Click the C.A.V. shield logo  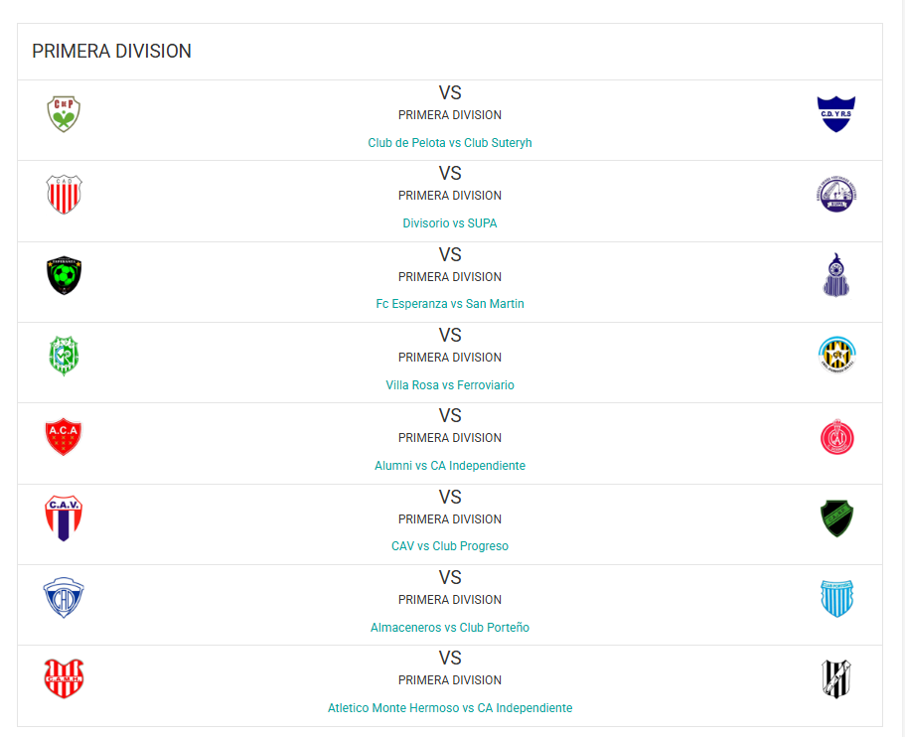coord(64,517)
